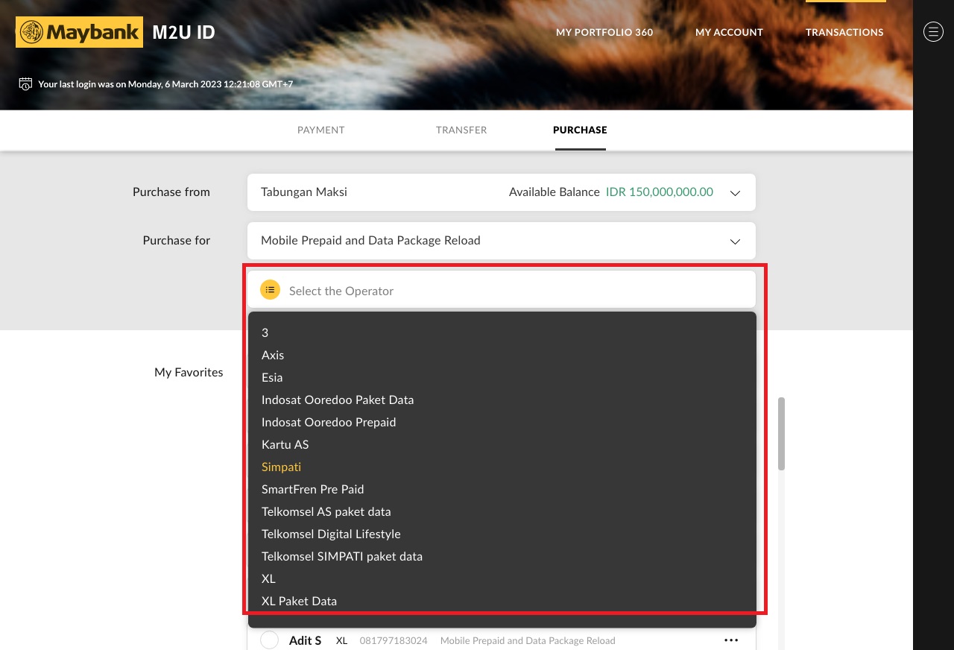The image size is (954, 650).
Task: Choose Telkomsel SIMPATI paket data
Action: pos(502,556)
